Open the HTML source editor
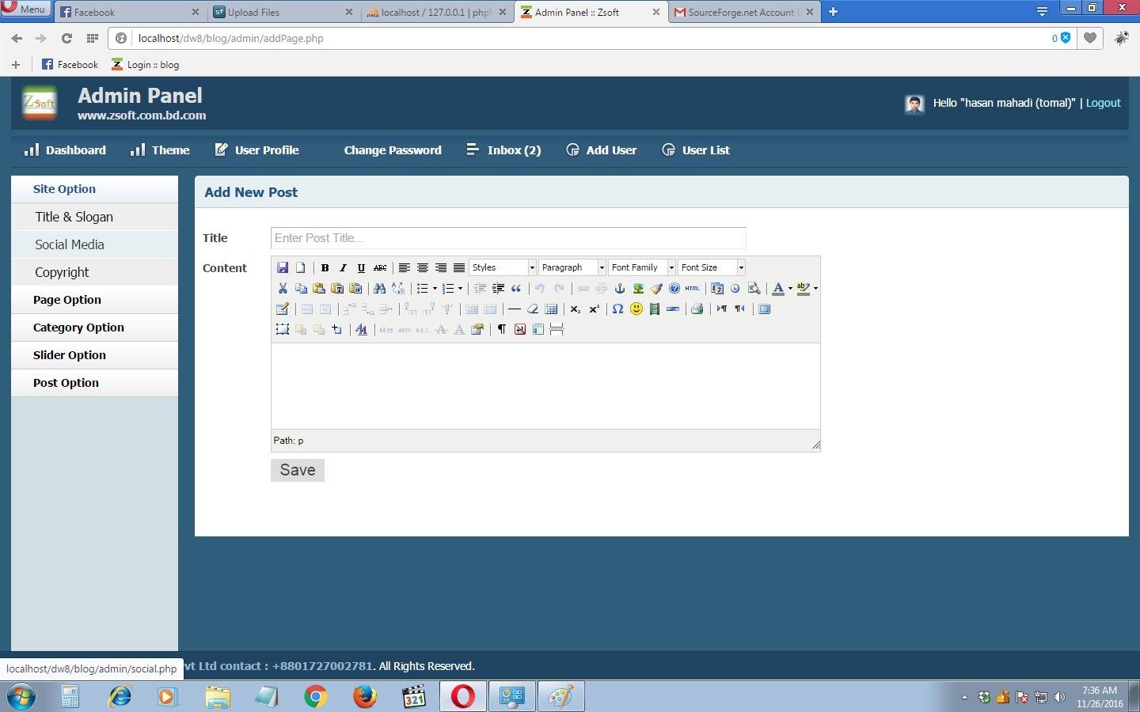1140x712 pixels. pos(692,288)
